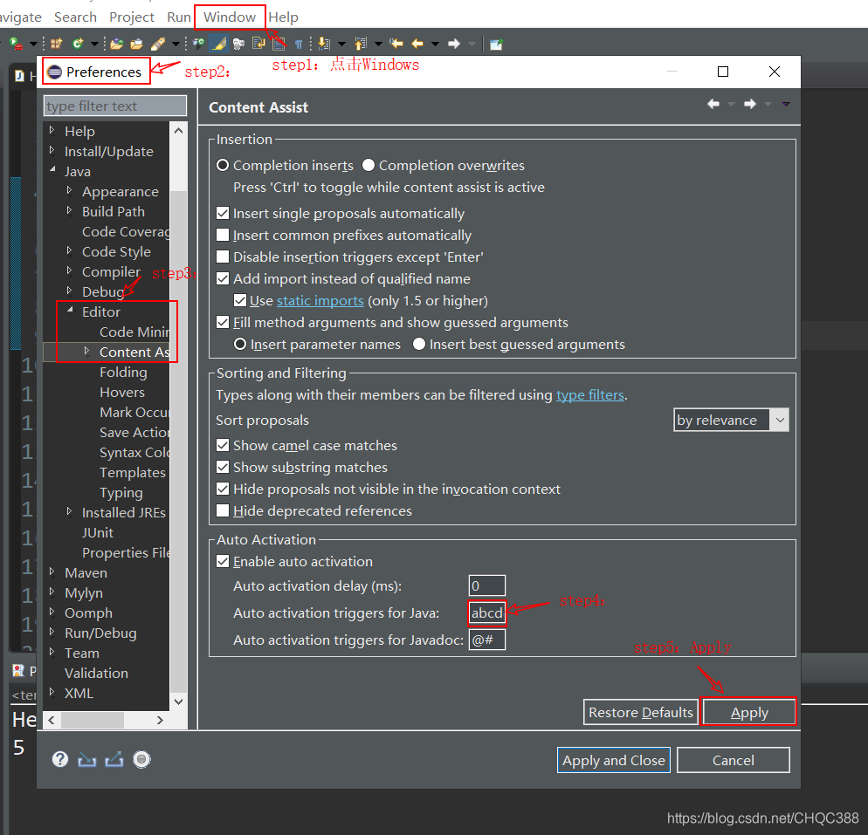Open the Run menu
868x835 pixels.
point(179,17)
